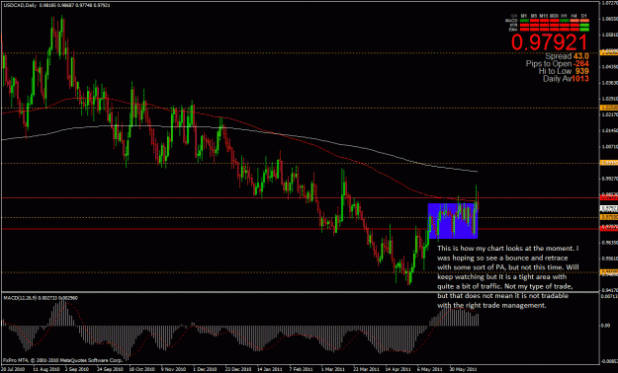Click the MACD(12,26,9) indicator label
The height and width of the screenshot is (373, 618).
coord(41,298)
